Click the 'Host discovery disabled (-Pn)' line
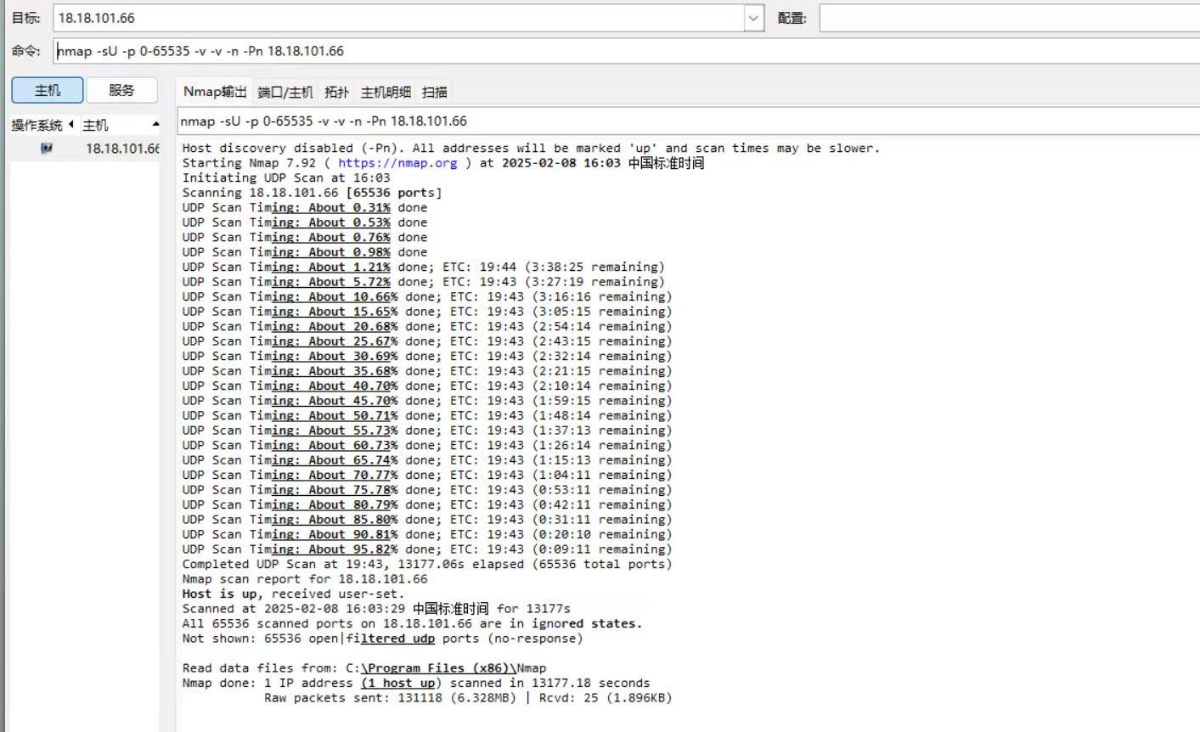The image size is (1200, 732). (531, 148)
